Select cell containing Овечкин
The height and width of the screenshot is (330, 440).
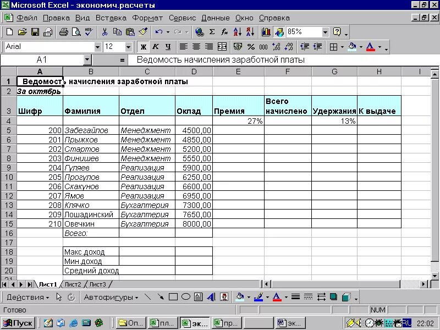91,224
